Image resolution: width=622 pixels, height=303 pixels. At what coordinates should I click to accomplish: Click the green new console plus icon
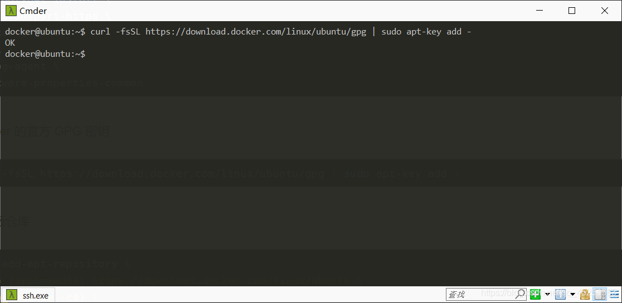[x=535, y=294]
